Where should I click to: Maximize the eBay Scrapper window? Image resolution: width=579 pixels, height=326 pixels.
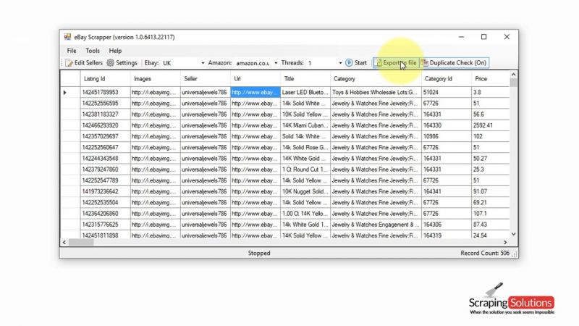[483, 37]
